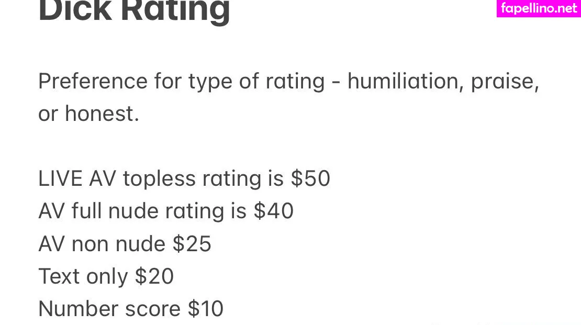Click the $20 price
This screenshot has height=325, width=581.
click(x=154, y=276)
